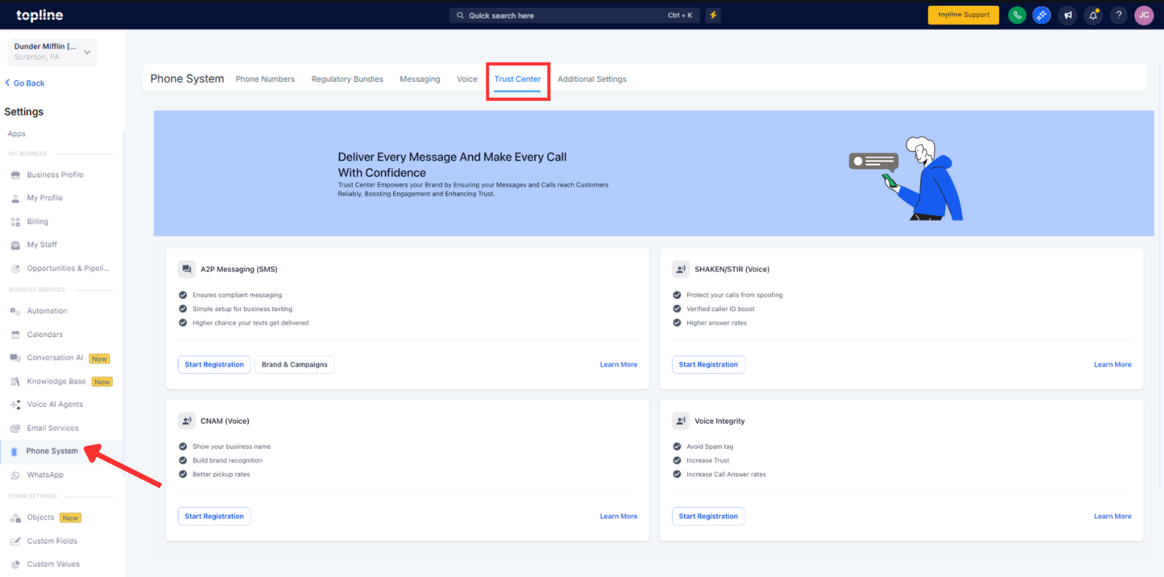Open the megaphone announcements icon
This screenshot has height=577, width=1164.
pos(1067,15)
